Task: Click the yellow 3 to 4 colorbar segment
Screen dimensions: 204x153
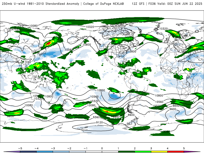Action: coord(159,152)
